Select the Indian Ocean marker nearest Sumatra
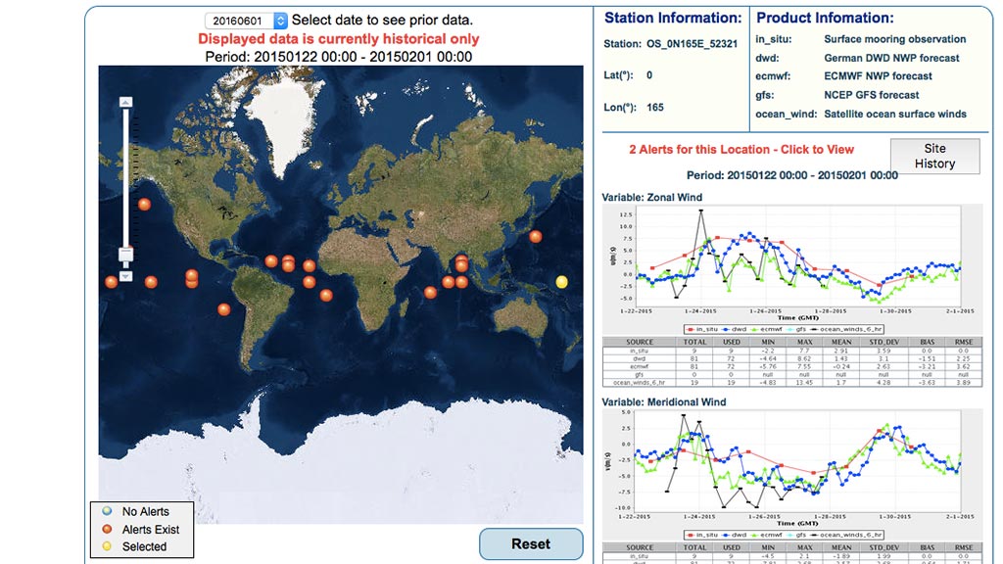Image resolution: width=1003 pixels, height=564 pixels. pyautogui.click(x=462, y=282)
